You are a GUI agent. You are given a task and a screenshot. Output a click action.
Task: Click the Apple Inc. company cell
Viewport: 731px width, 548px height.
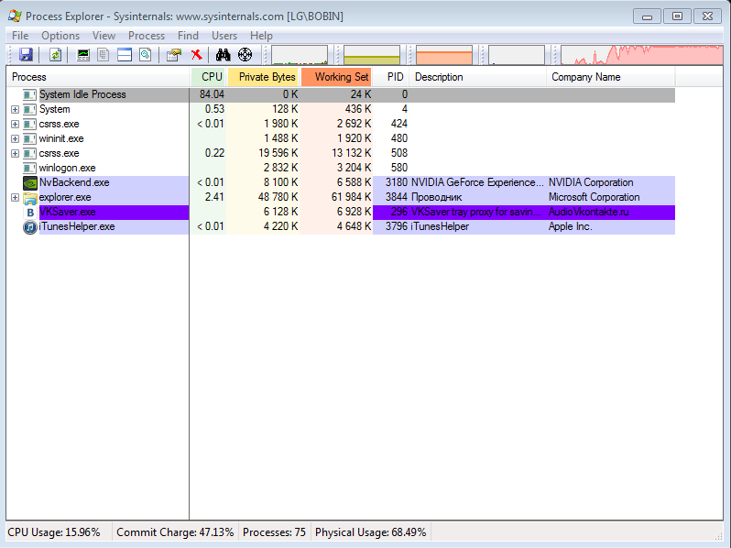pos(571,227)
